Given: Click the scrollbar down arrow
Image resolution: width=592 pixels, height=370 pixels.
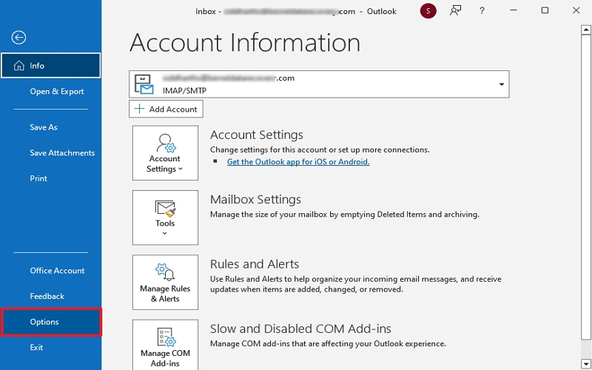Looking at the screenshot, I should [x=586, y=363].
